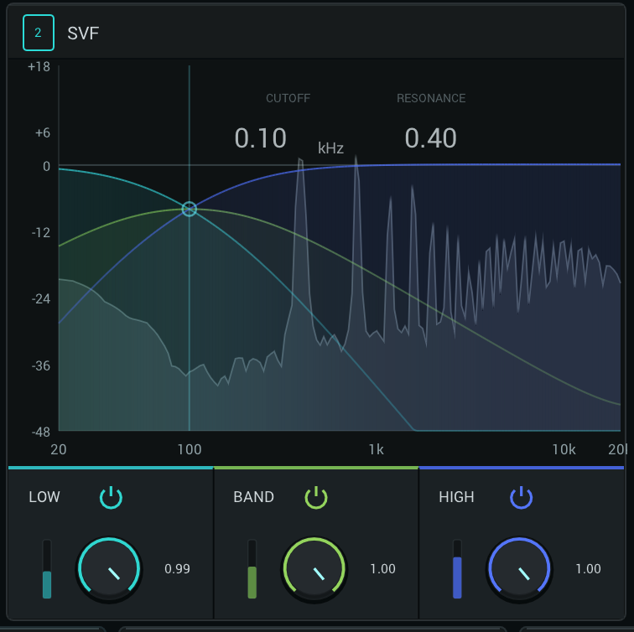Click the LOW level meter
This screenshot has width=634, height=632.
tap(47, 569)
